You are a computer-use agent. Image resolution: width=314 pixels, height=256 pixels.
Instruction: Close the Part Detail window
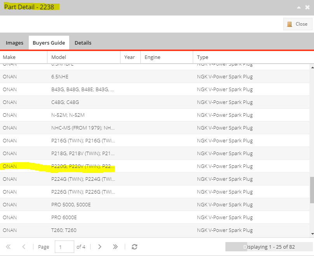tap(298, 24)
